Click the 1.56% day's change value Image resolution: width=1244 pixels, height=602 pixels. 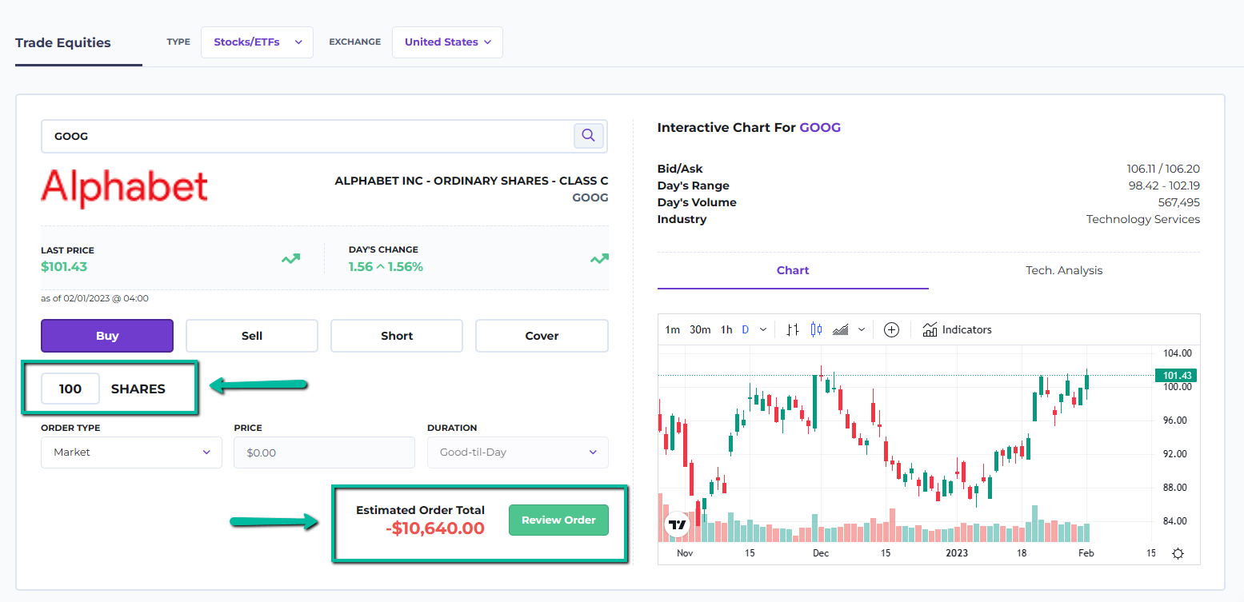click(406, 267)
